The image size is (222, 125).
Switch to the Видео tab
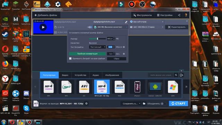pos(65,75)
